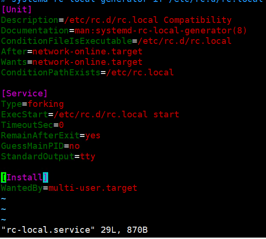The width and height of the screenshot is (266, 239).
Task: Click the [Unit] section header
Action: 17,10
